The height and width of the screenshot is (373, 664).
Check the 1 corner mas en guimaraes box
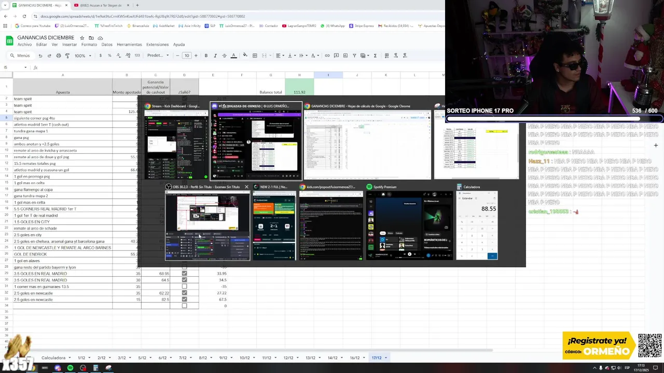(x=184, y=286)
